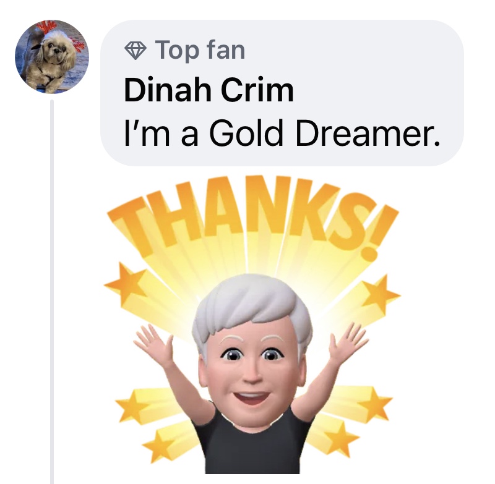Click the upper-right orange star on sticker
Image resolution: width=495 pixels, height=484 pixels.
click(381, 292)
